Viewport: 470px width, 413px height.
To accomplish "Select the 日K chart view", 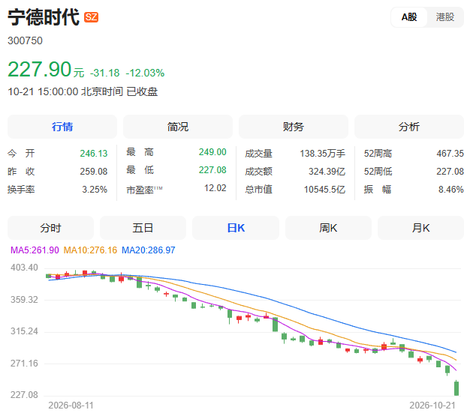I will (236, 228).
